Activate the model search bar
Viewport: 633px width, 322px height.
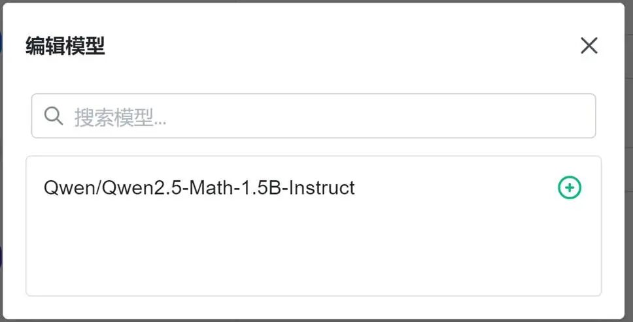click(x=327, y=116)
